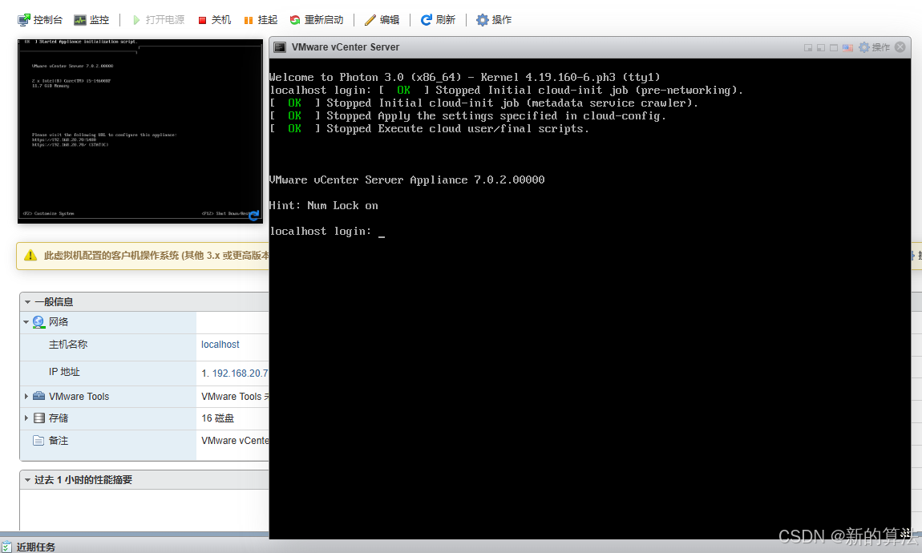Select medium console size icon
This screenshot has width=922, height=553.
pos(821,47)
